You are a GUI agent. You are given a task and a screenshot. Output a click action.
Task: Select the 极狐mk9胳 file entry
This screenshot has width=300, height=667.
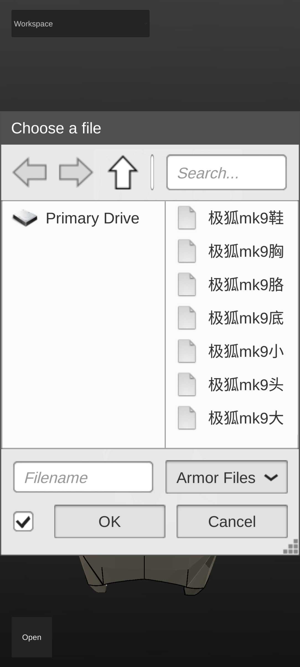[246, 285]
